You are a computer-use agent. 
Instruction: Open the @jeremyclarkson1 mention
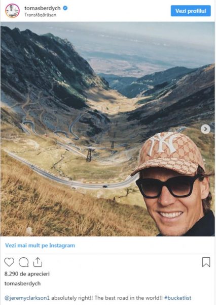[x=27, y=298]
